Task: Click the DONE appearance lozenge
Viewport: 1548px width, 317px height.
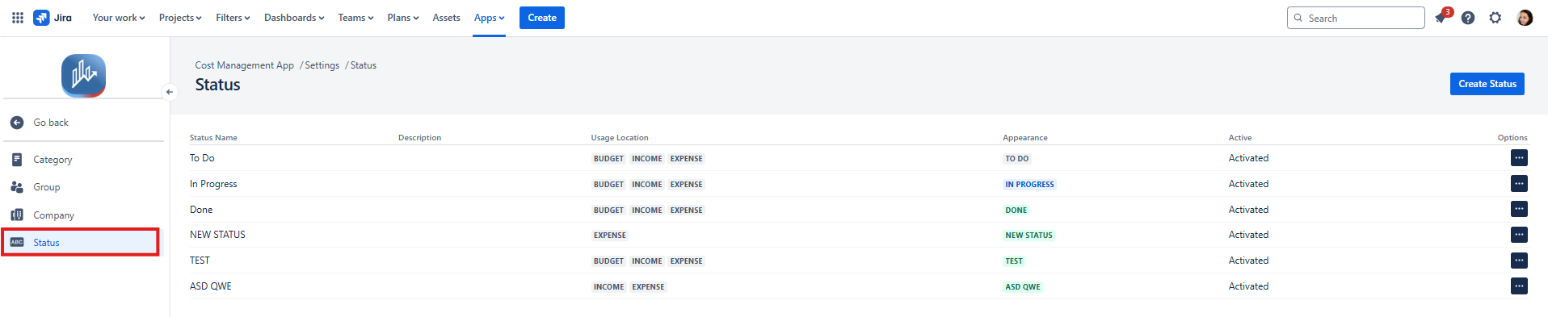Action: pos(1016,211)
